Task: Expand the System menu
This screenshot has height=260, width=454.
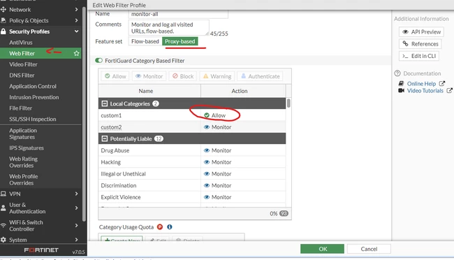Action: [x=76, y=240]
